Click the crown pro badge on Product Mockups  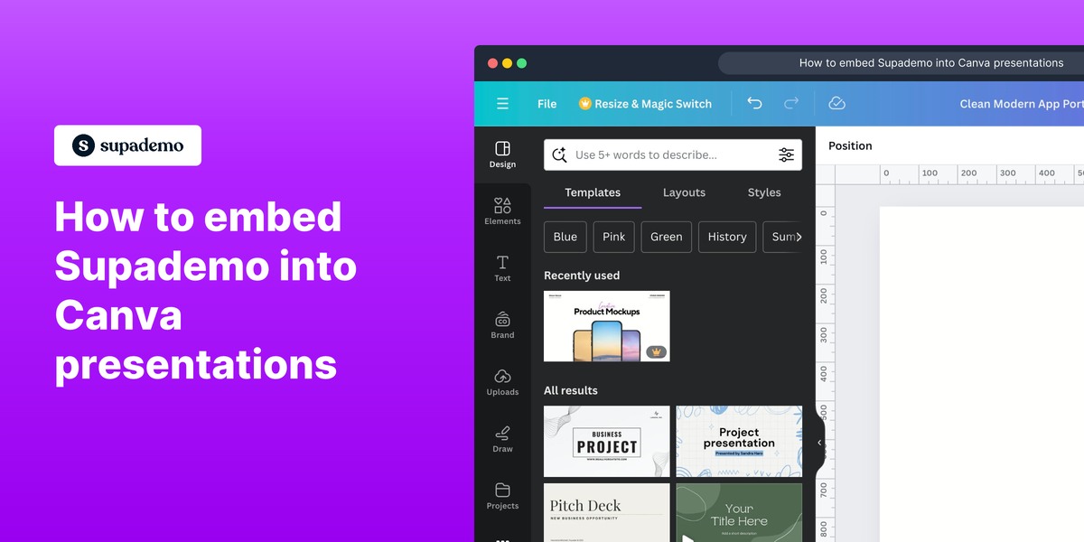coord(656,351)
